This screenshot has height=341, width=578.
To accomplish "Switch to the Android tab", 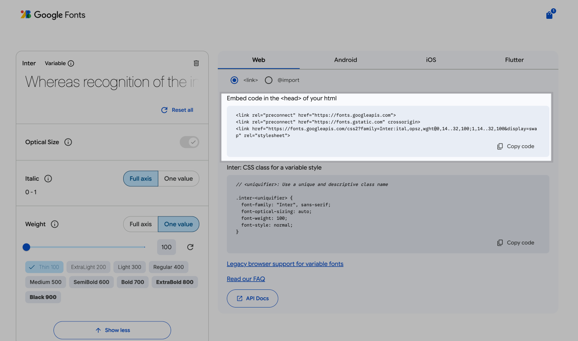I will [x=346, y=60].
